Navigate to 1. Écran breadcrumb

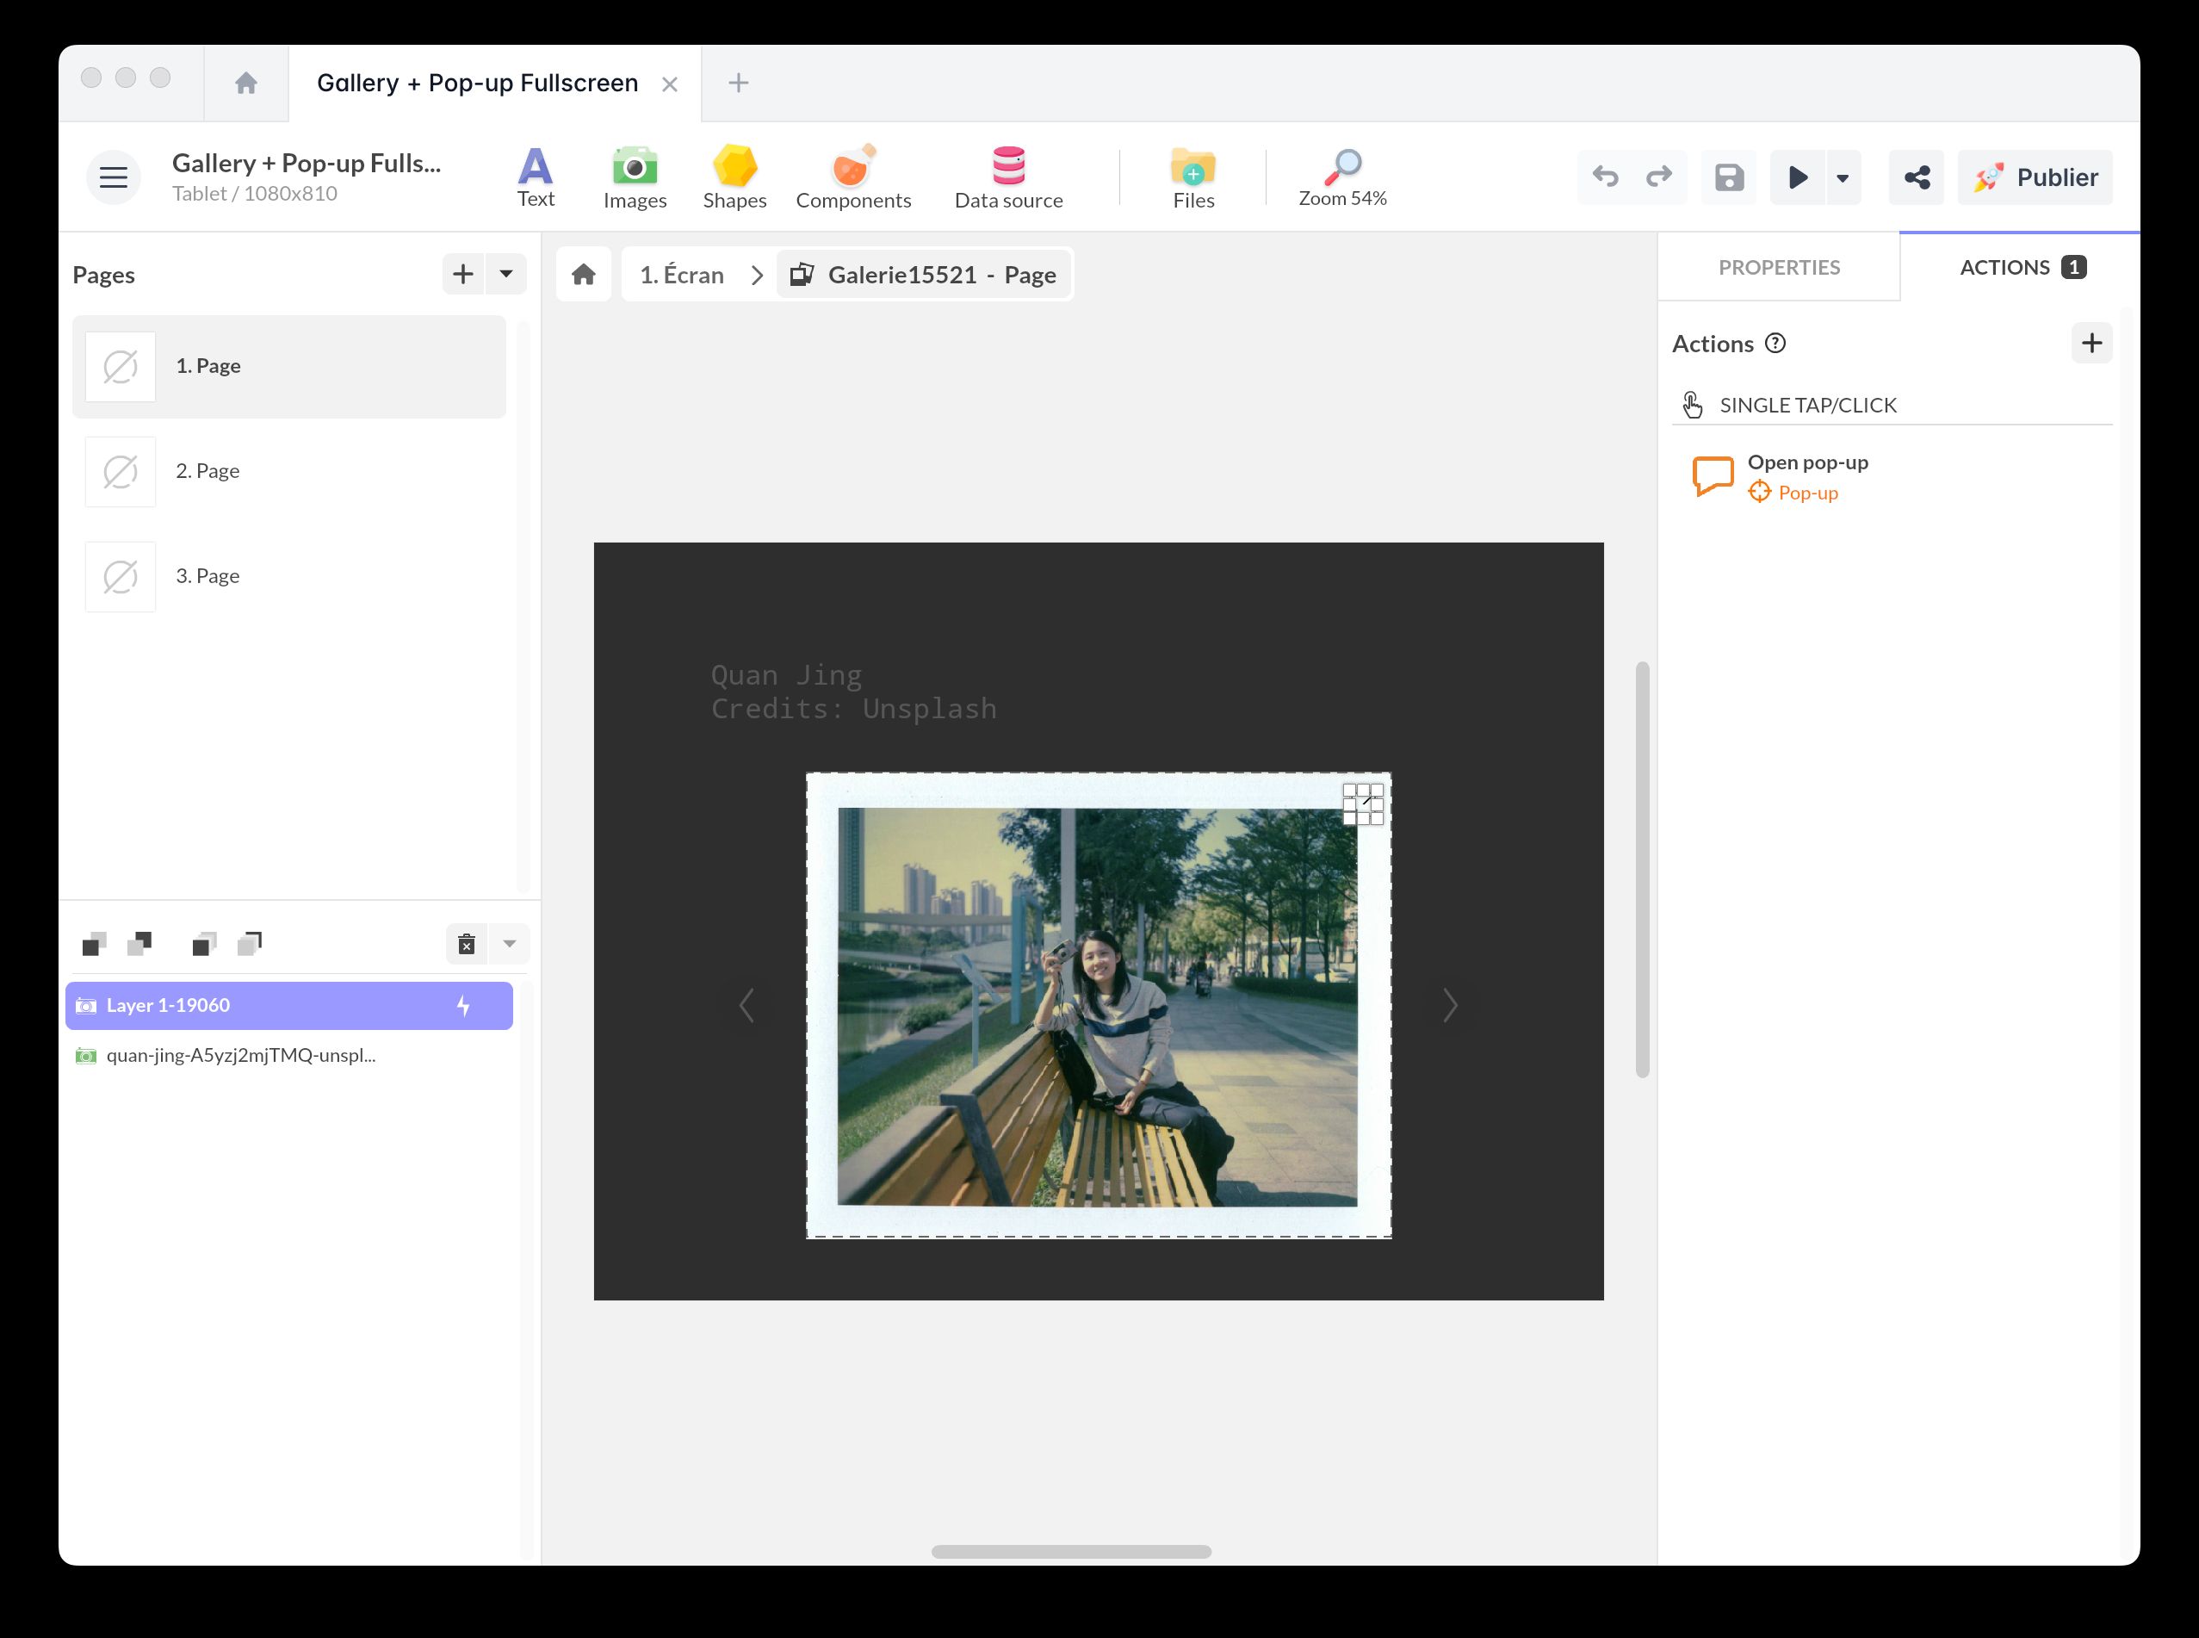[x=682, y=275]
